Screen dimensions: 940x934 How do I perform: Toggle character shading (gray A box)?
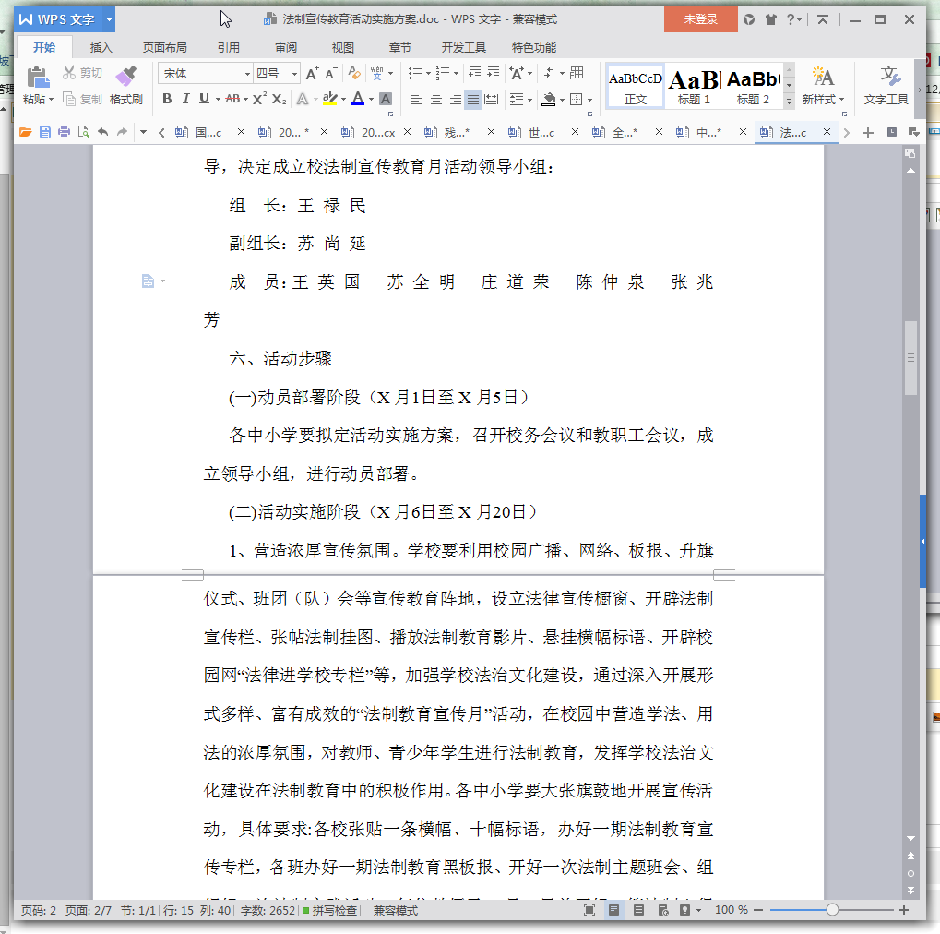[386, 99]
